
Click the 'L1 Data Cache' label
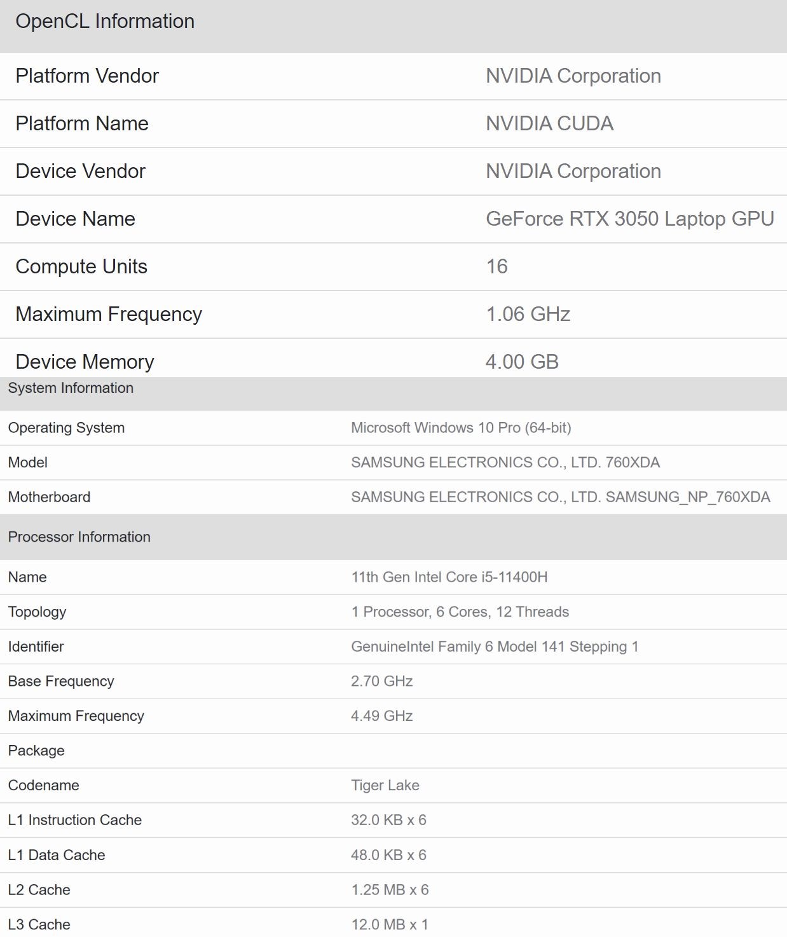click(57, 855)
